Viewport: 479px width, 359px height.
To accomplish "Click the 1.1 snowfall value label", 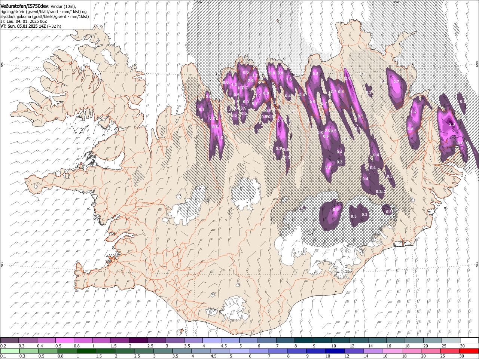I will 258,95.
